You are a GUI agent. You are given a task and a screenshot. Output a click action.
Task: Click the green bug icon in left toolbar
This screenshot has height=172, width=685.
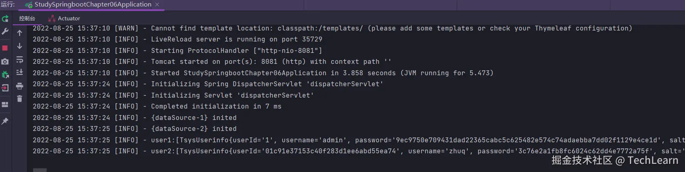[5, 75]
